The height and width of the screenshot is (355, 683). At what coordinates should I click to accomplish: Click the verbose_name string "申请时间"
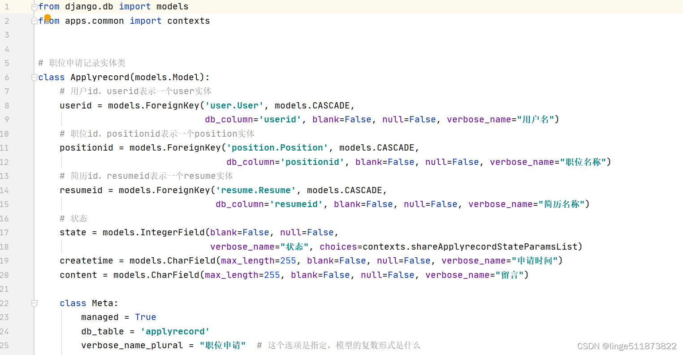click(535, 261)
